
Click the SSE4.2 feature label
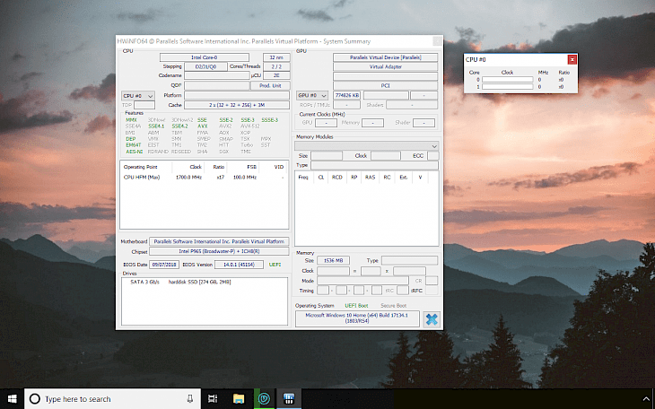(179, 126)
